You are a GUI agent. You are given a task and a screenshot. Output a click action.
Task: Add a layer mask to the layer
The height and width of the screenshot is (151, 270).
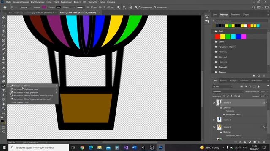[x=245, y=142]
